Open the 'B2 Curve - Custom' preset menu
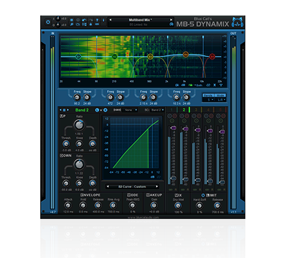The image size is (285, 258). 132,187
